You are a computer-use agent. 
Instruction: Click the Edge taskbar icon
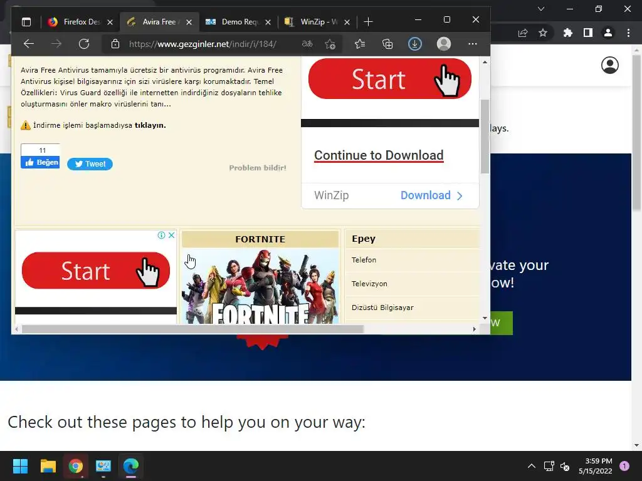tap(131, 466)
